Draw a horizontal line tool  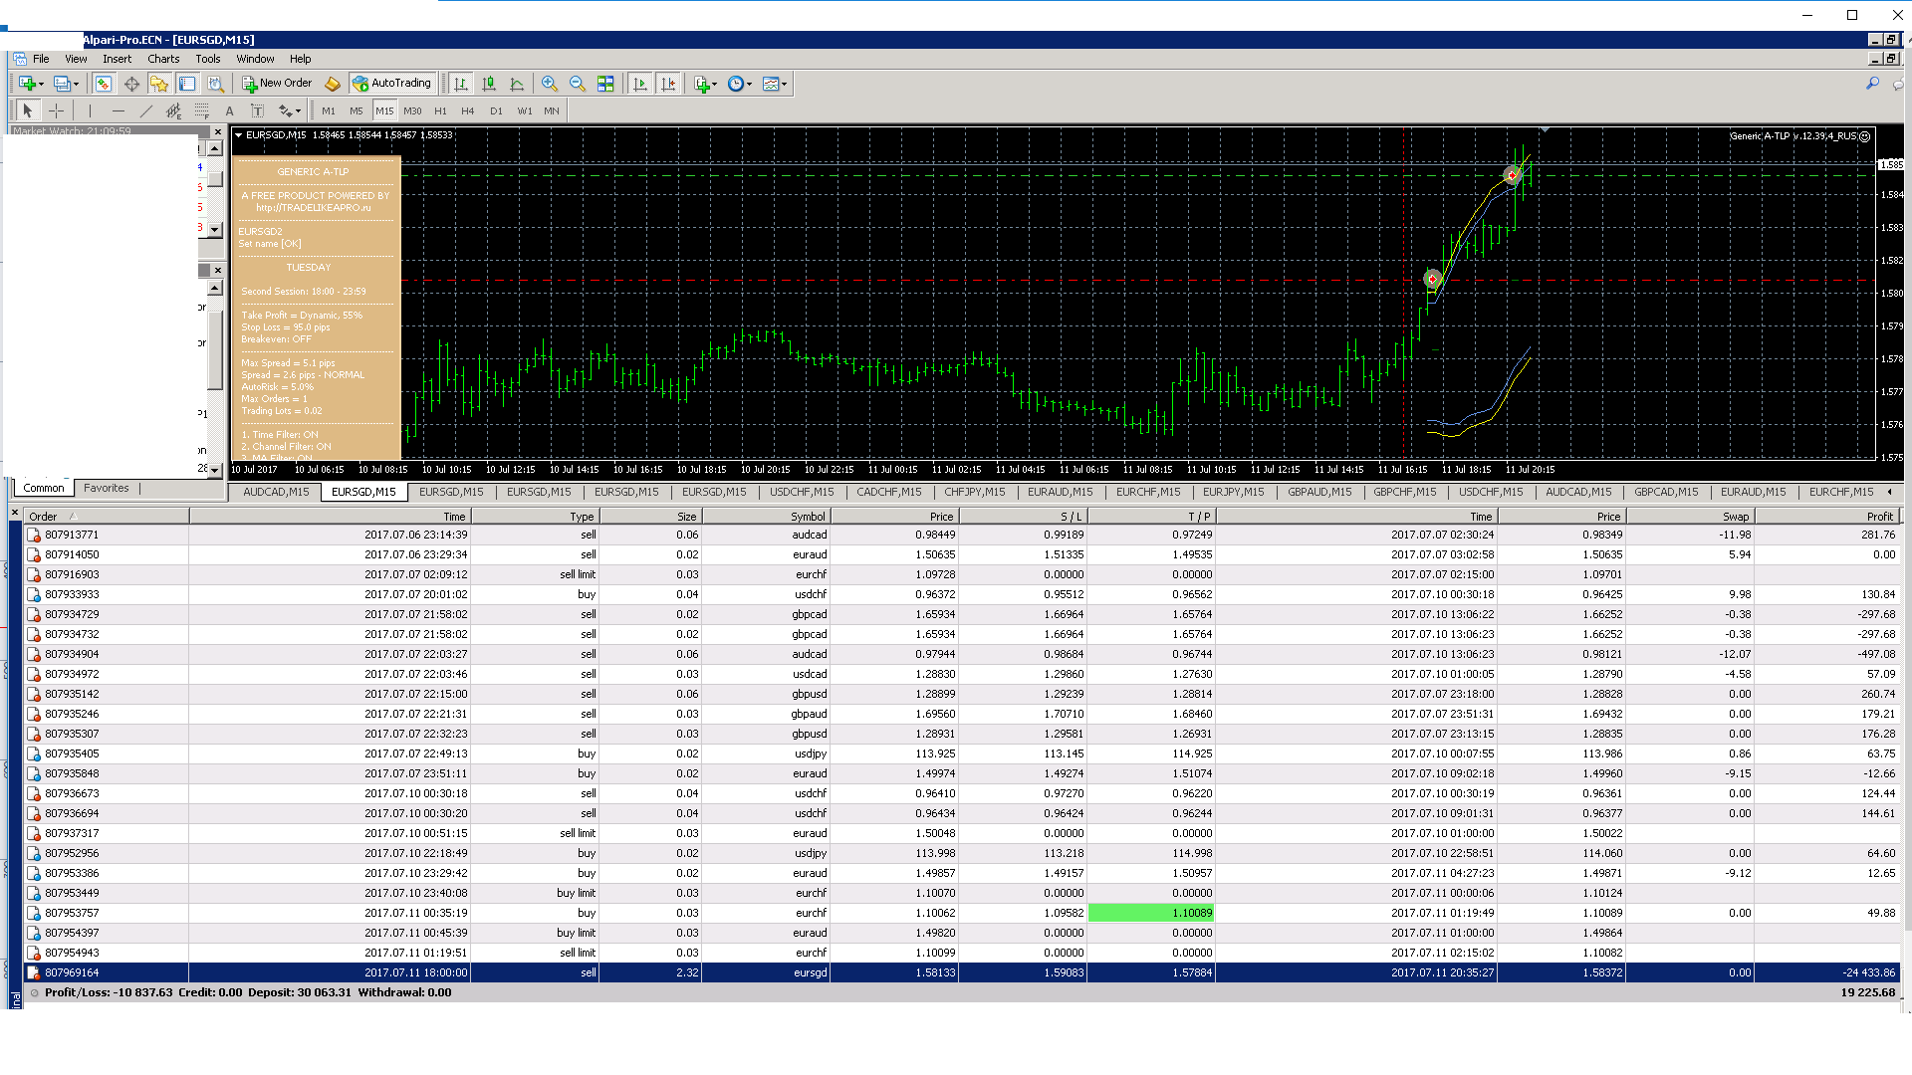[x=118, y=110]
